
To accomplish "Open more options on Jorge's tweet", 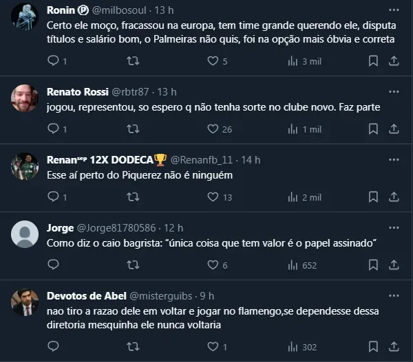I will point(394,227).
